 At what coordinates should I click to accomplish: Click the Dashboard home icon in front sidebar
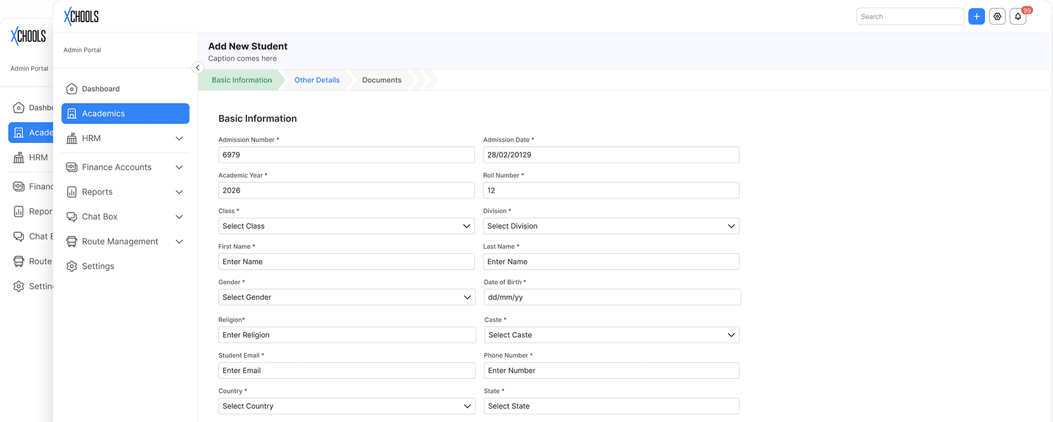[x=72, y=89]
